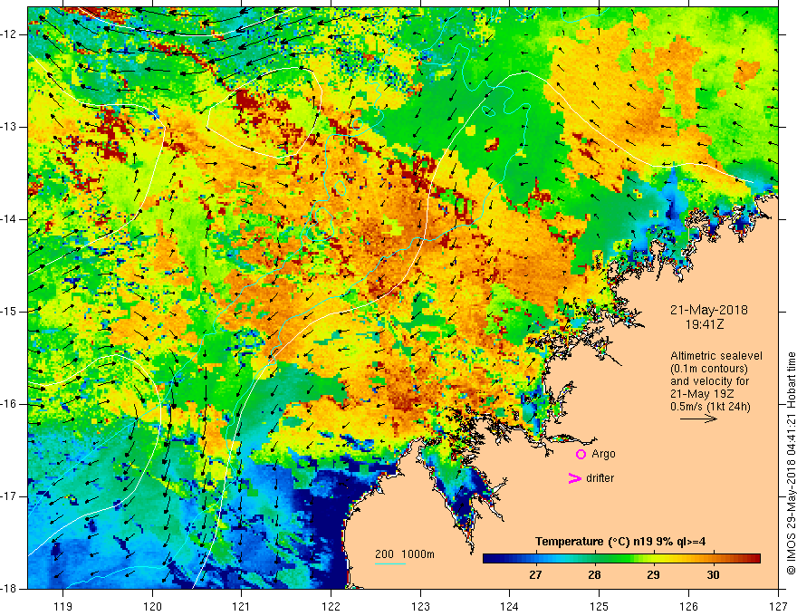Screen dimensions: 797x616
Task: Click the colorbar tick label '29'
Action: click(x=653, y=575)
